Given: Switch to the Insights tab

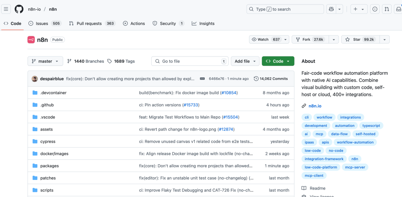Looking at the screenshot, I should 203,23.
